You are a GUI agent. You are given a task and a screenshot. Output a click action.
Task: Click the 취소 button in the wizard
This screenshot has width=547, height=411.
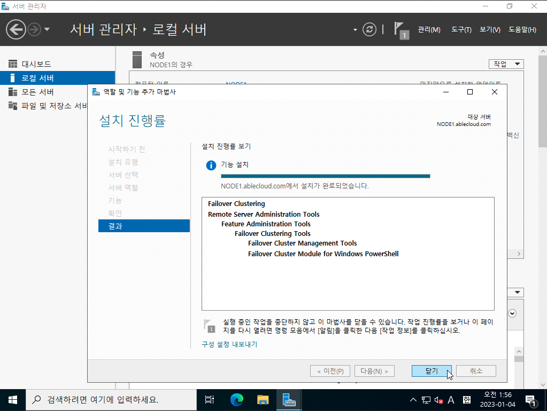(476, 371)
